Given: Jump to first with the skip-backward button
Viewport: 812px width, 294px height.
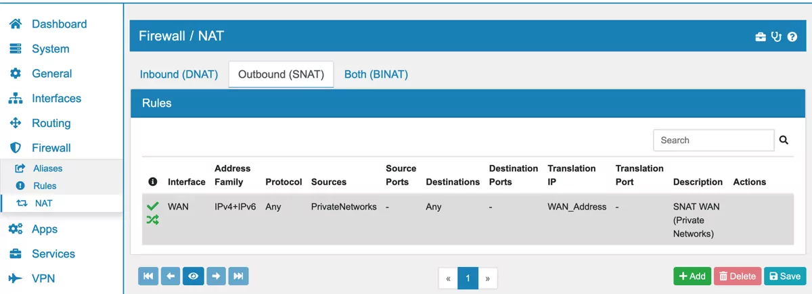Looking at the screenshot, I should click(148, 276).
